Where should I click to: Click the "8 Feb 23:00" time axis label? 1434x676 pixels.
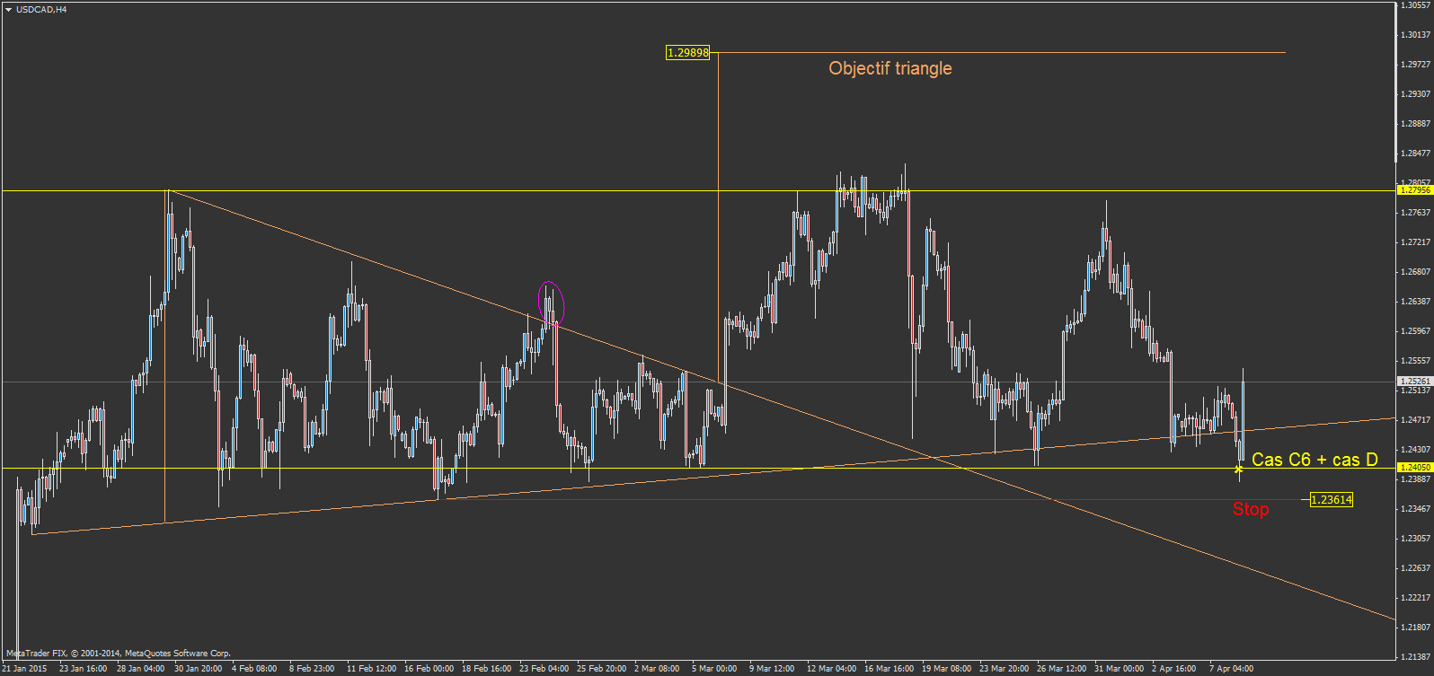[x=312, y=669]
